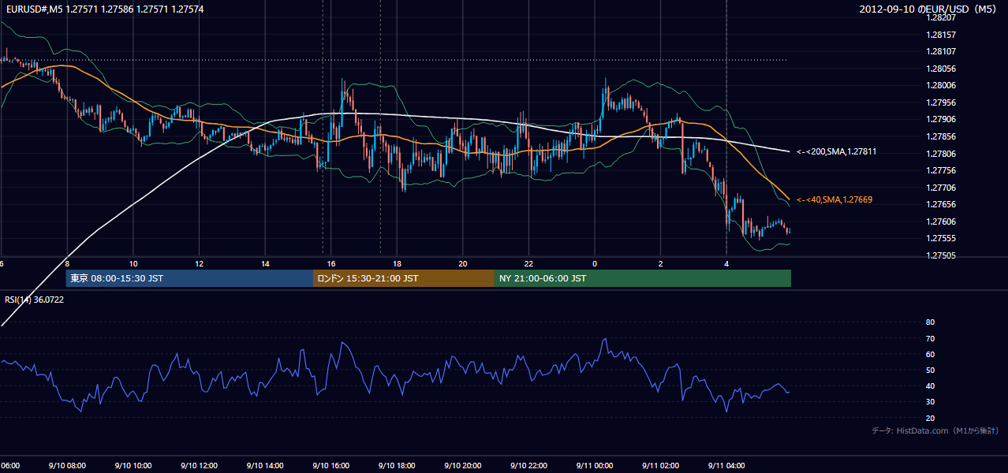Click the 9/10 20:00 time axis label
Image resolution: width=1008 pixels, height=473 pixels.
click(x=462, y=465)
